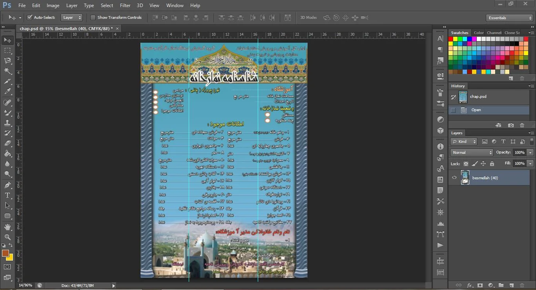Image resolution: width=536 pixels, height=290 pixels.
Task: Open the Kind filter dropdown
Action: [x=464, y=142]
